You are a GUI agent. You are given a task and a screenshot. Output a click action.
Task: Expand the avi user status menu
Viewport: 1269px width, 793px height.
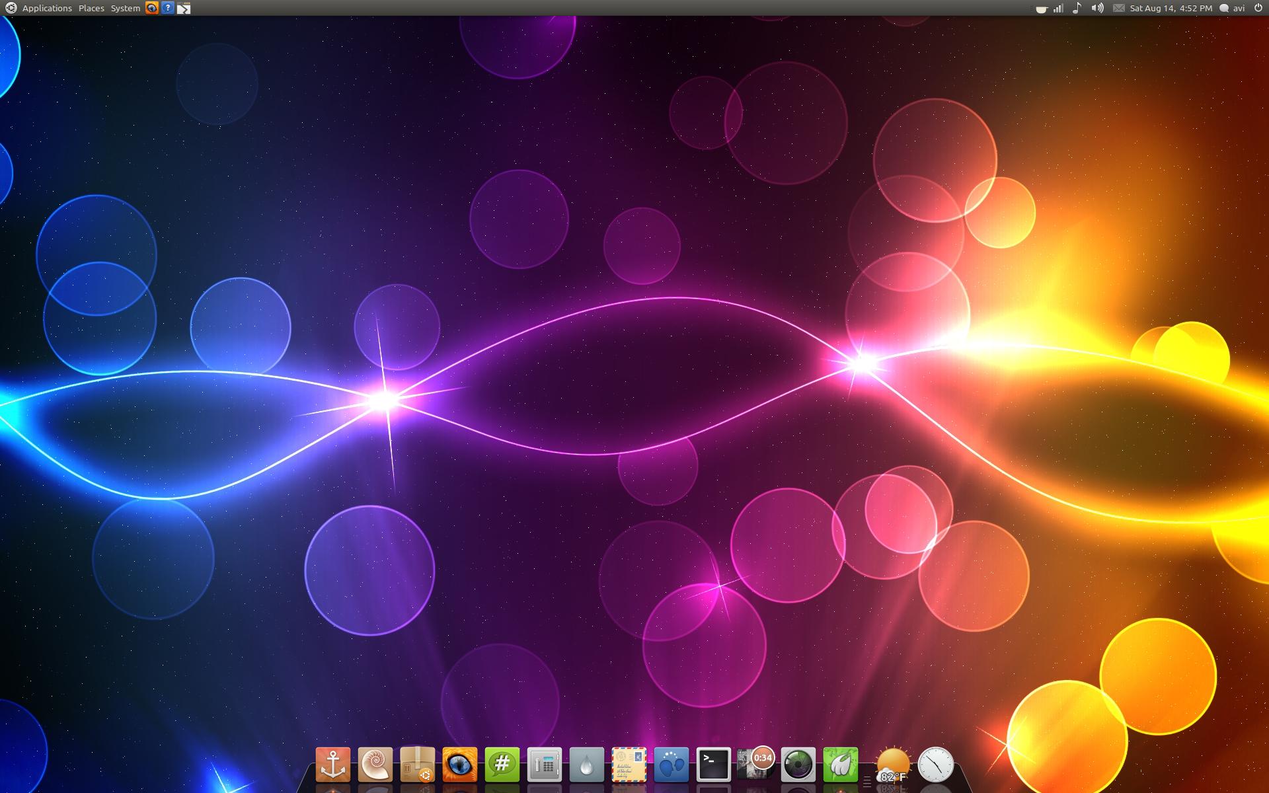(1232, 8)
